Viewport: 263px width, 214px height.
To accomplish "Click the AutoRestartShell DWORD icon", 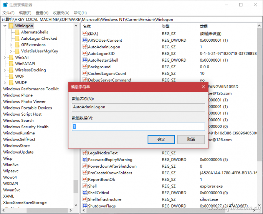I will point(85,60).
